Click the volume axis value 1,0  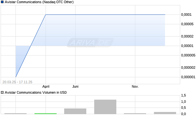tap(183, 102)
